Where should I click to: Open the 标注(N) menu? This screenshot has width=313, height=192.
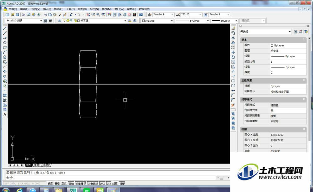pos(94,9)
